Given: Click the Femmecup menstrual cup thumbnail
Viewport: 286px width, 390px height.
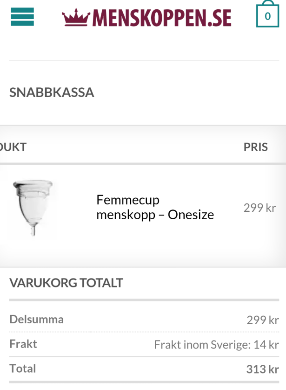Looking at the screenshot, I should tap(33, 209).
